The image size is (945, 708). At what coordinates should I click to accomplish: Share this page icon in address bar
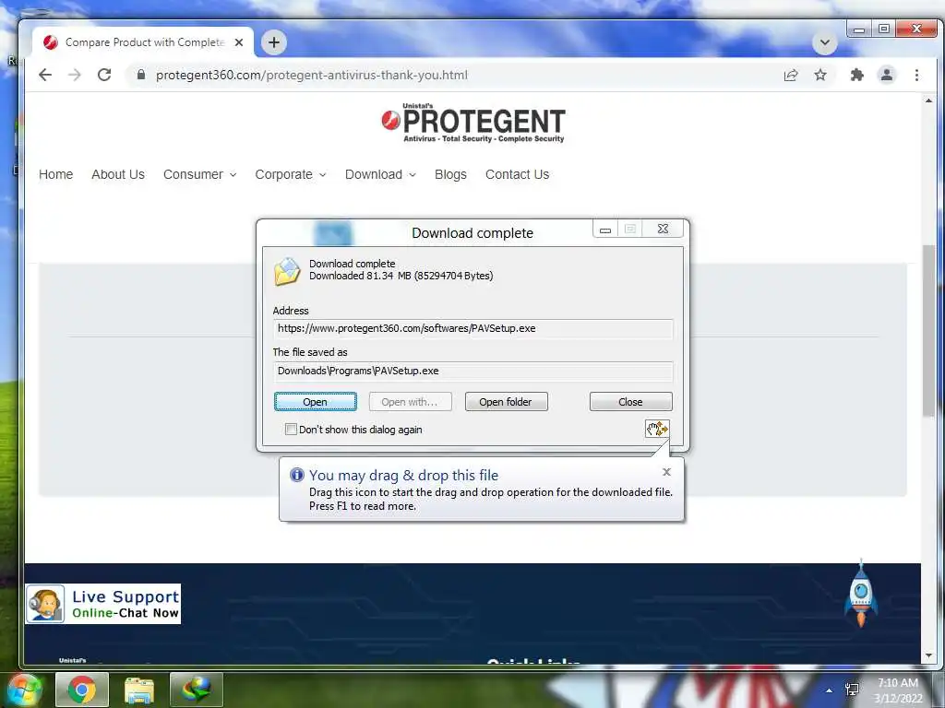pos(791,76)
